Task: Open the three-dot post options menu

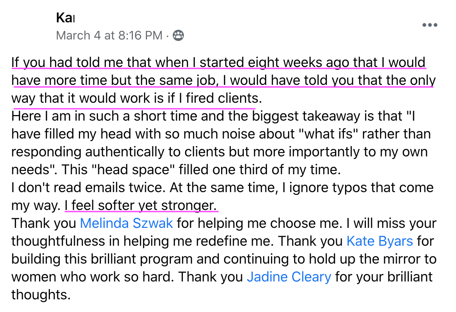Action: 430,25
